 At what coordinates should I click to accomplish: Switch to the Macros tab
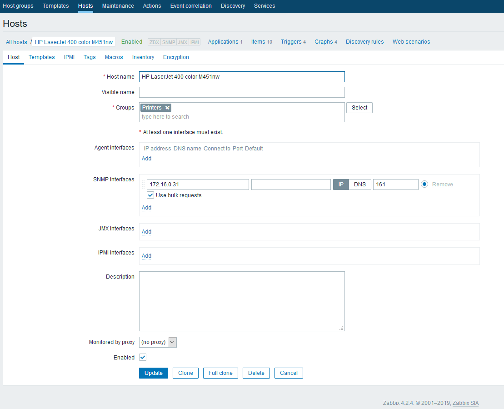click(x=114, y=57)
